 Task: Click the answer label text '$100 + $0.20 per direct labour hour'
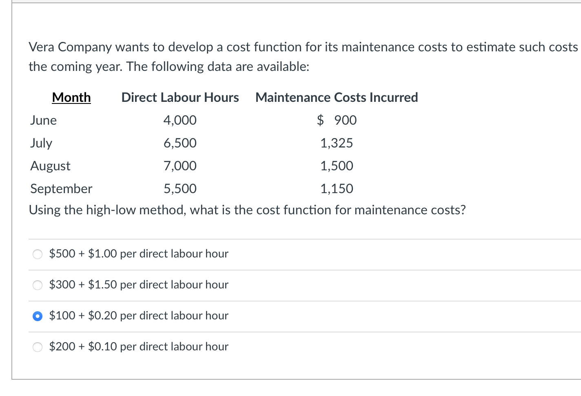[139, 316]
